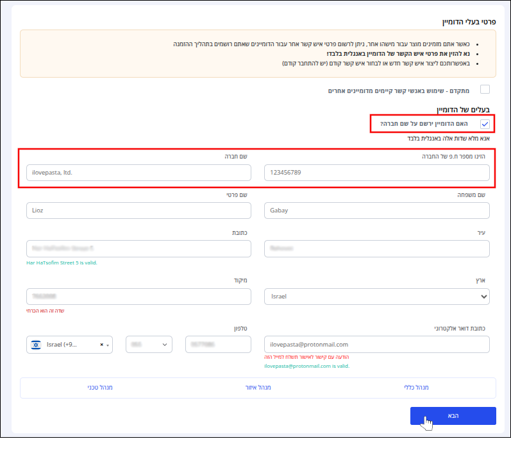Open the phone prefix dropdown
This screenshot has height=457, width=511.
tap(149, 345)
